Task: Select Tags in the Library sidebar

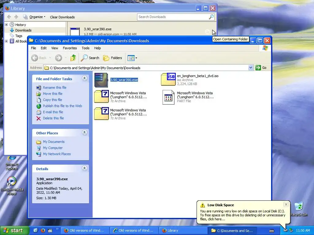Action: (x=19, y=36)
